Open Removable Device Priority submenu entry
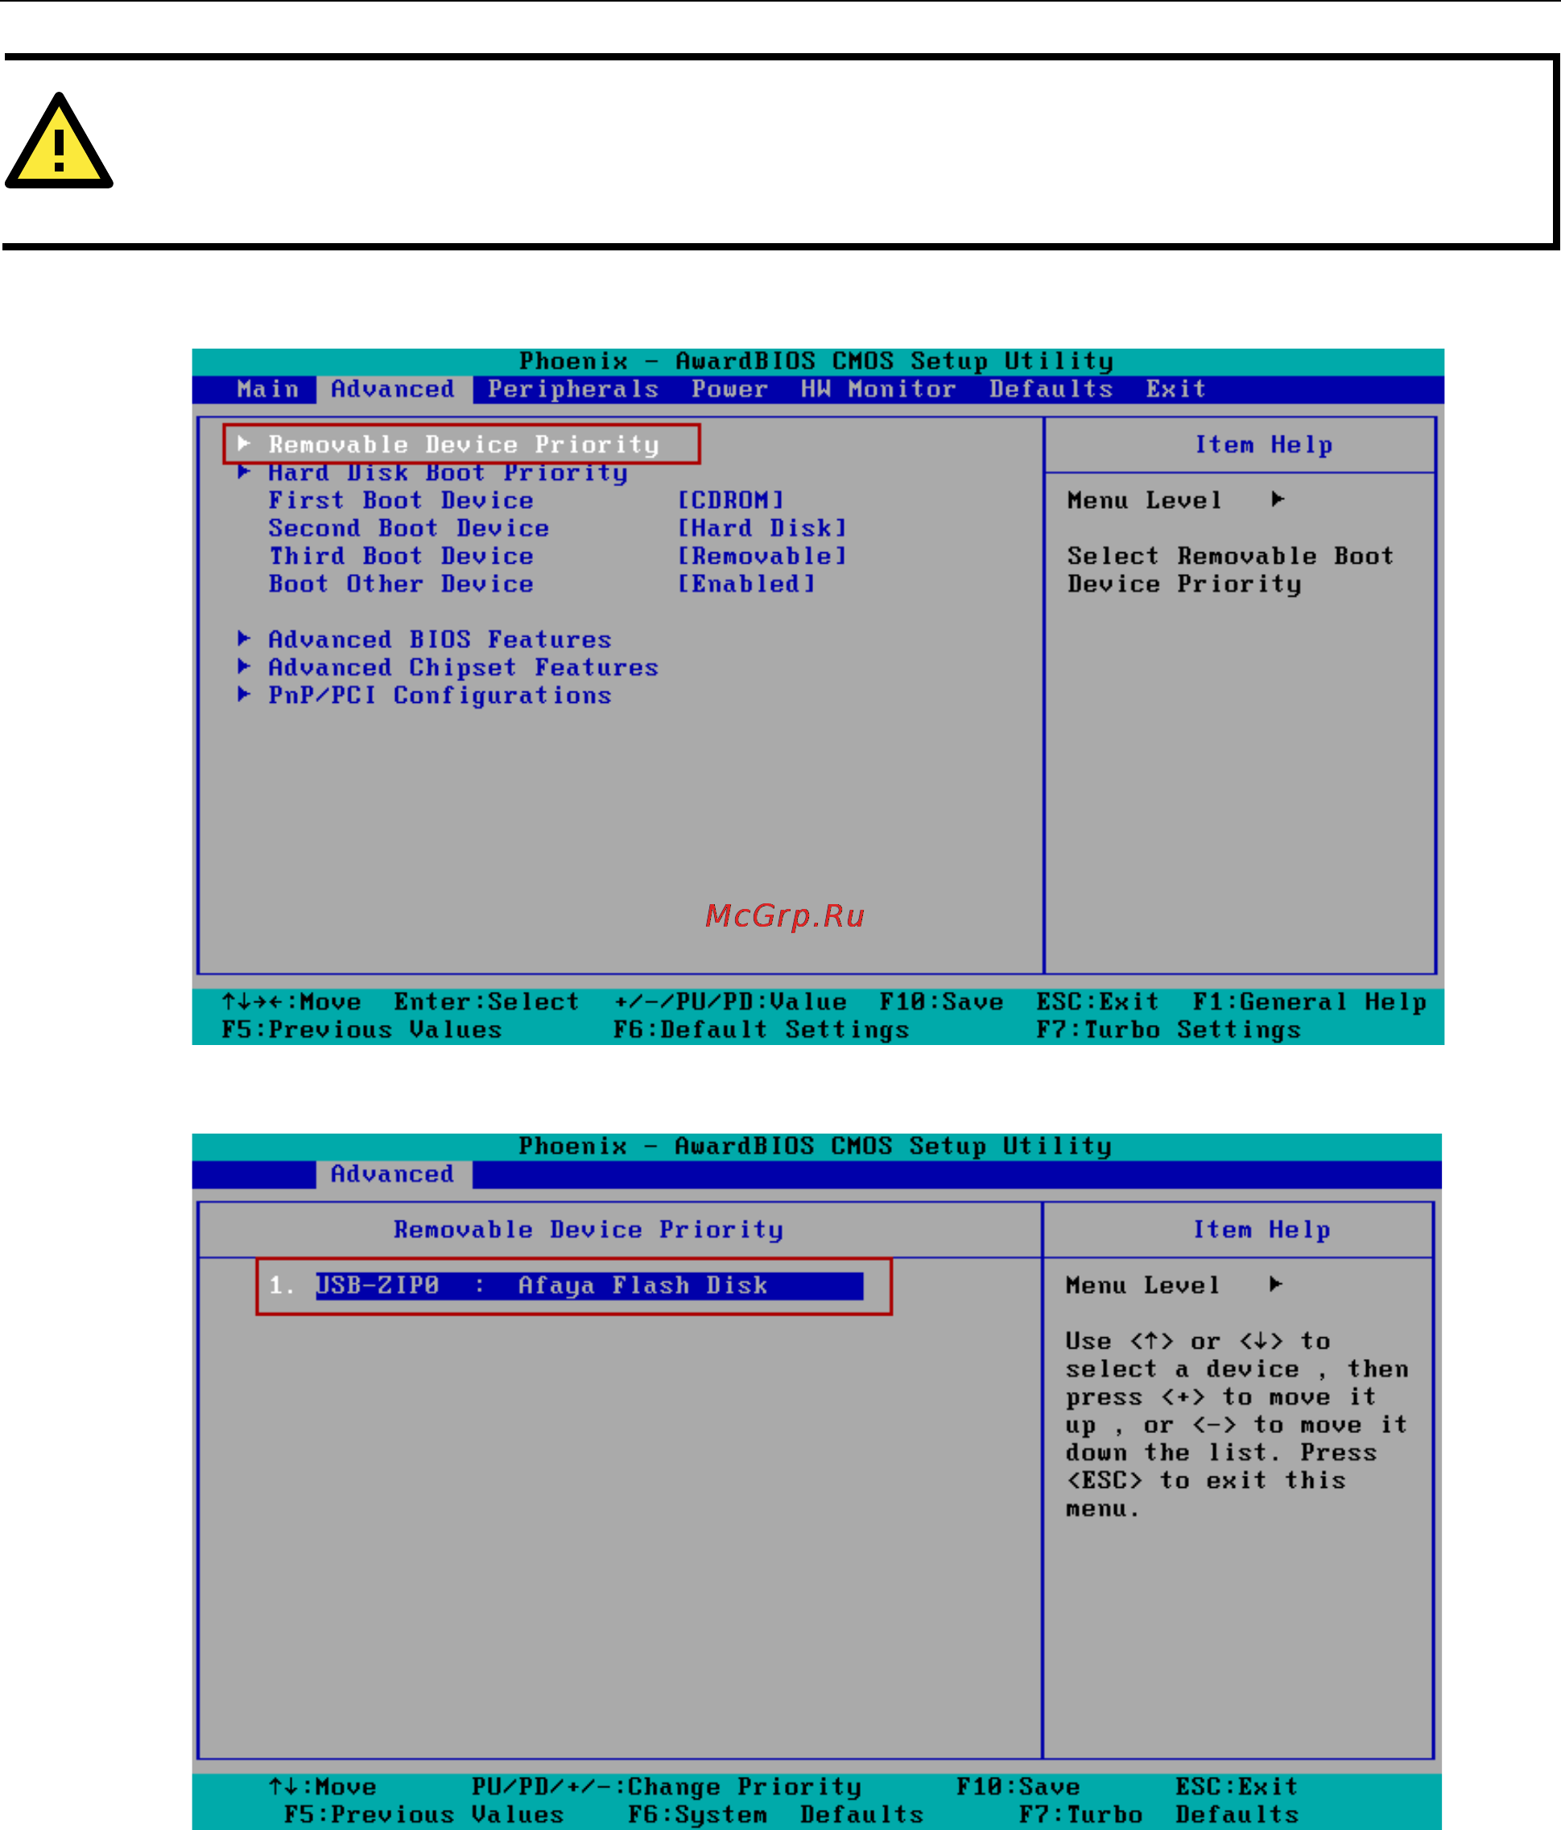1561x1830 pixels. [x=464, y=444]
